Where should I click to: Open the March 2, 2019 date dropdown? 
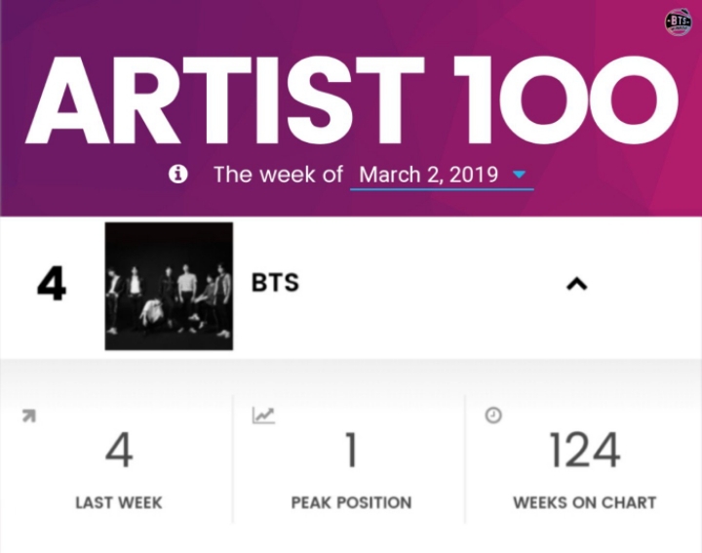point(442,176)
